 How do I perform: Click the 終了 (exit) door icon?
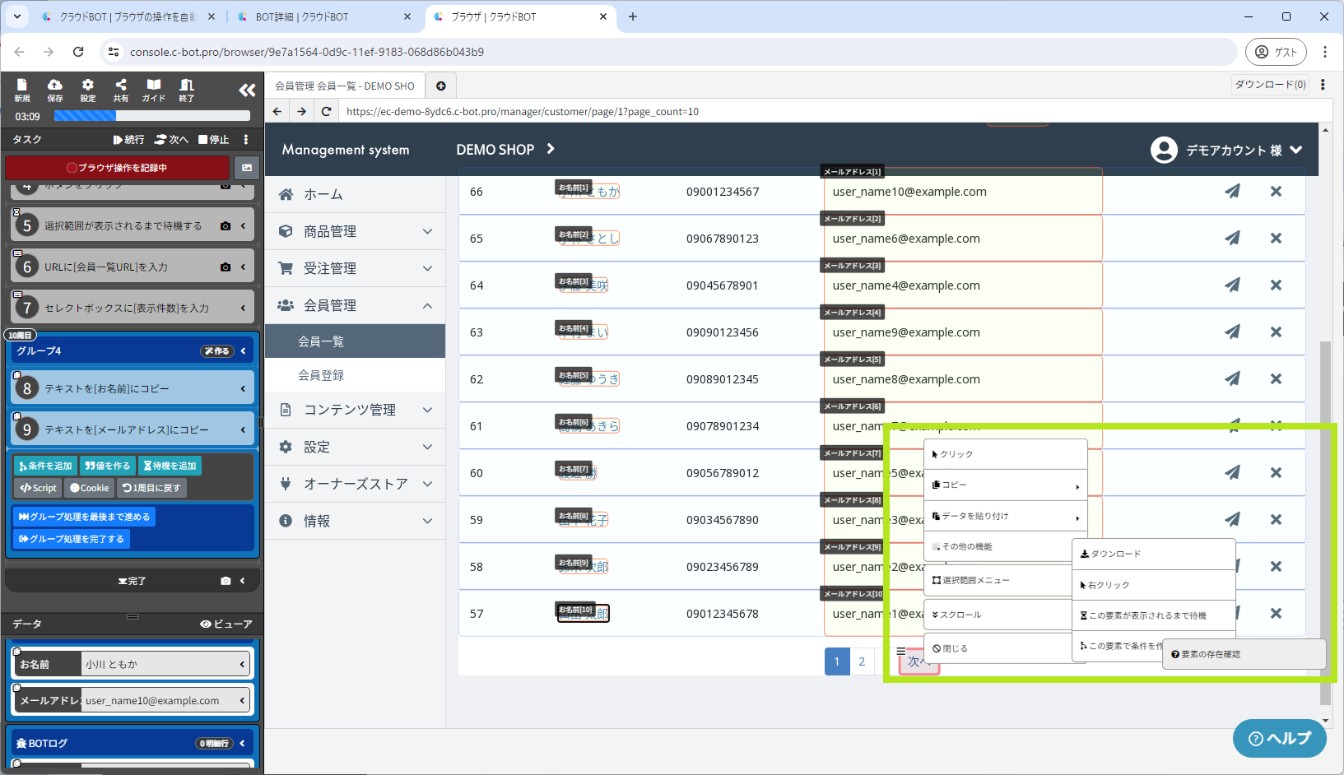click(187, 90)
